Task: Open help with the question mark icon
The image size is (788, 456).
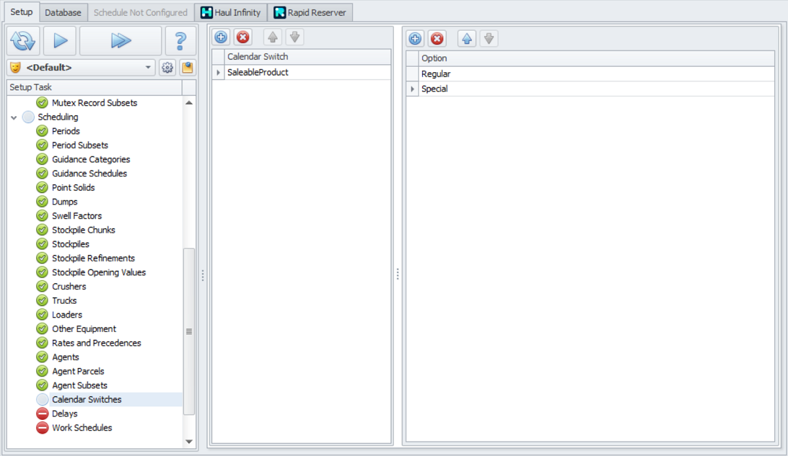Action: [181, 41]
